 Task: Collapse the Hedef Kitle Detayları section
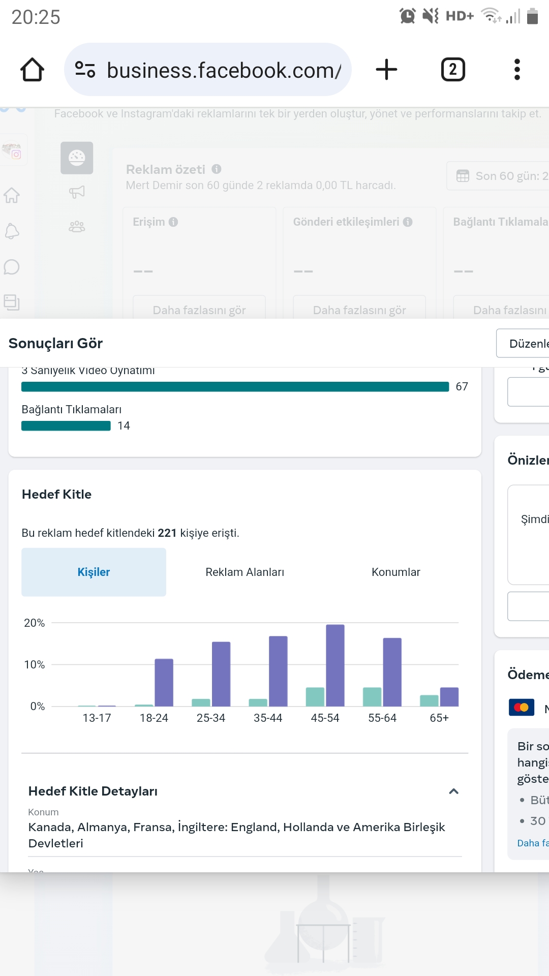[x=454, y=791]
